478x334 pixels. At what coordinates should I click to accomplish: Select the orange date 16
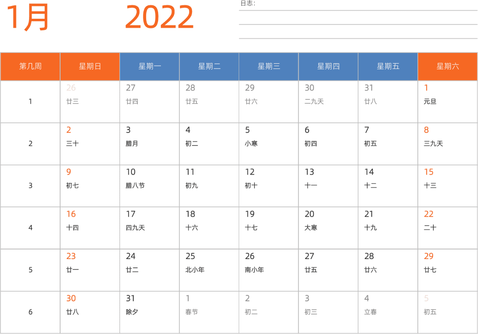click(71, 214)
